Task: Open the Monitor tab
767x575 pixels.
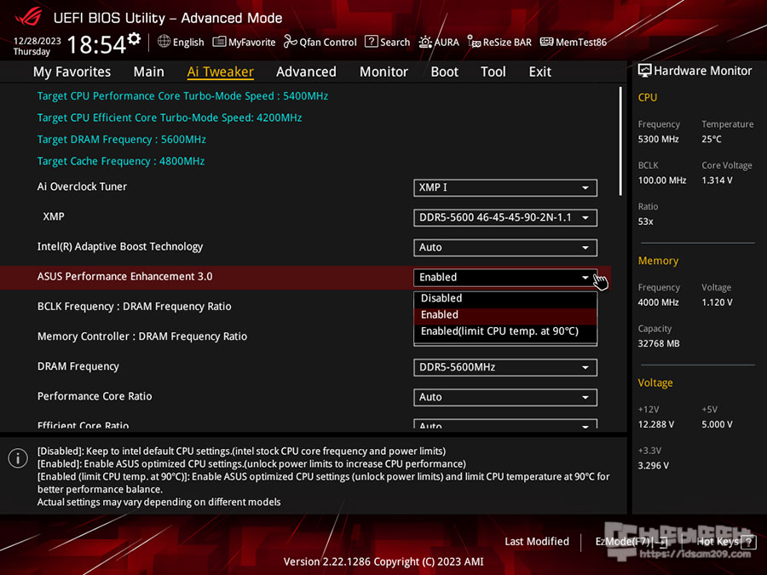Action: tap(383, 72)
